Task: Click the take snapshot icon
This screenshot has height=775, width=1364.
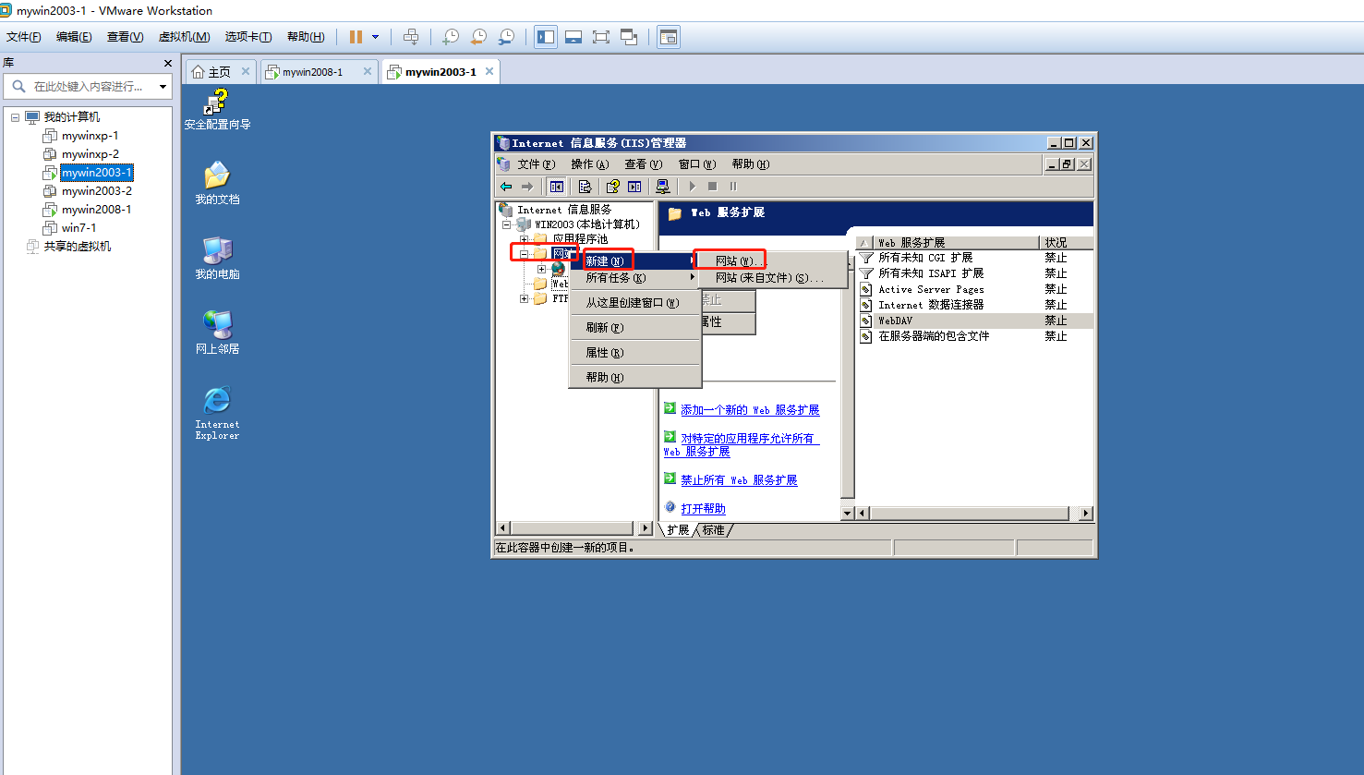Action: tap(450, 37)
